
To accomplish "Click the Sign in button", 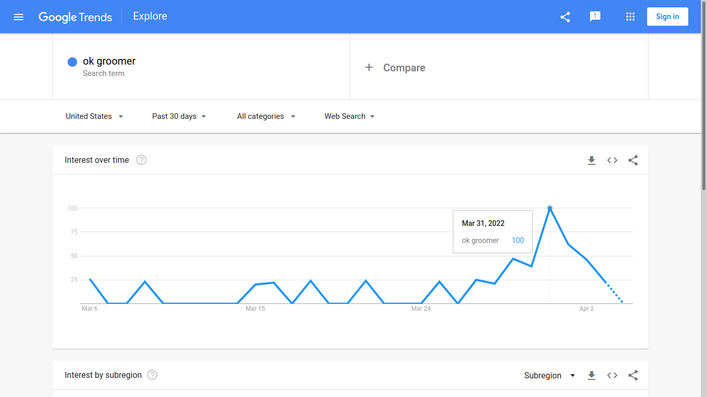I will tap(668, 17).
